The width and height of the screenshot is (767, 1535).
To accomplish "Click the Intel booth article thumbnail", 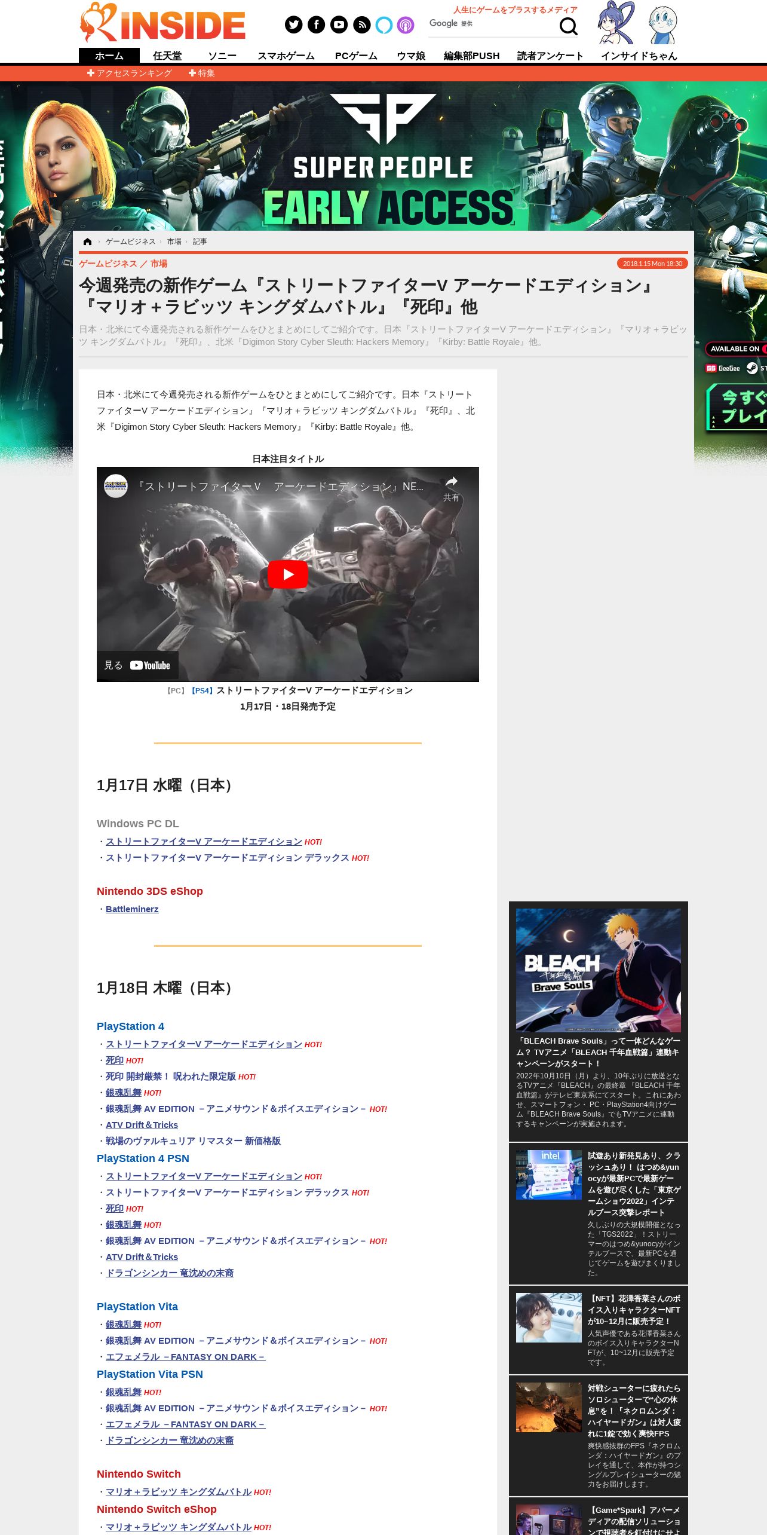I will coord(549,1175).
